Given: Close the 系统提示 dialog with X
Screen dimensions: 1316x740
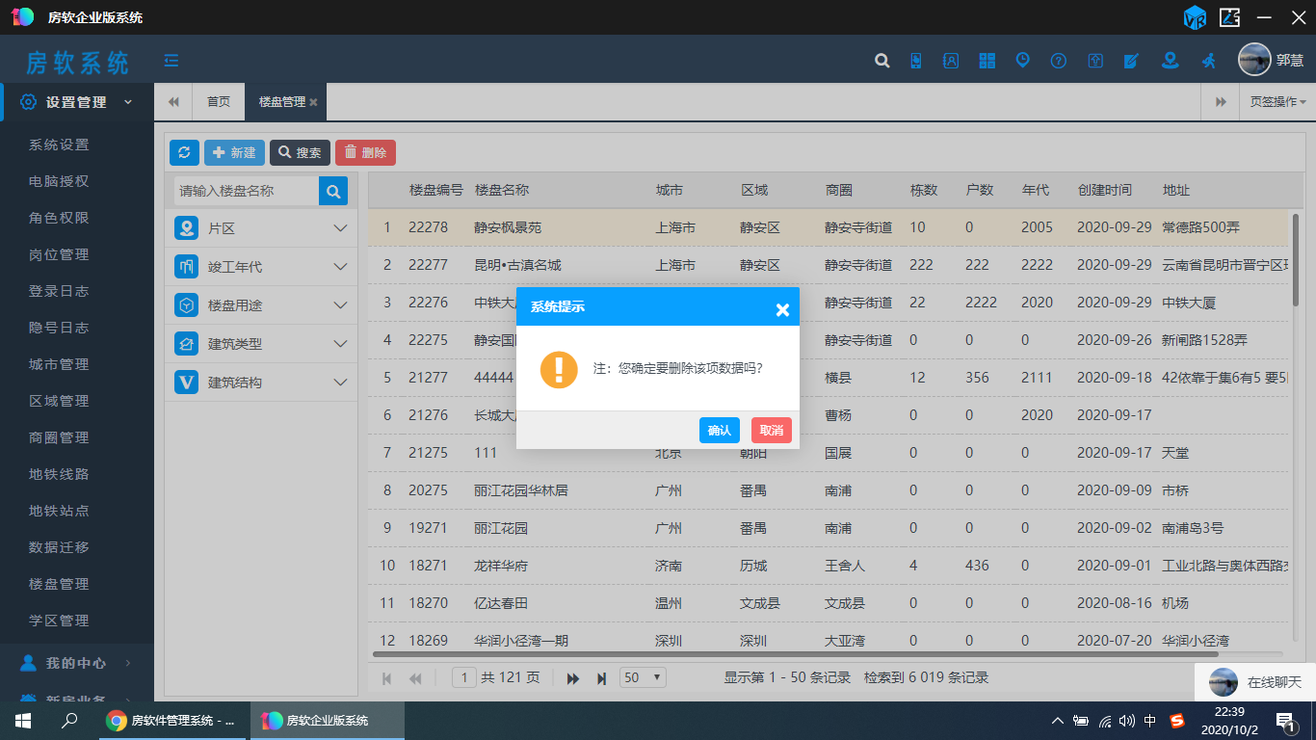Looking at the screenshot, I should tap(782, 309).
